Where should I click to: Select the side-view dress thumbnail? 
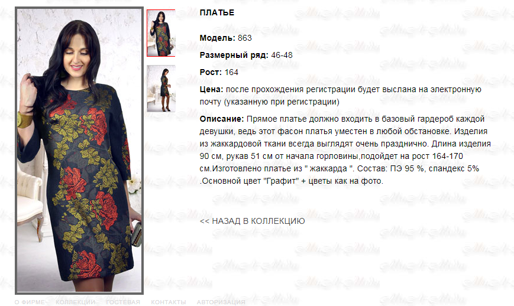click(x=161, y=89)
